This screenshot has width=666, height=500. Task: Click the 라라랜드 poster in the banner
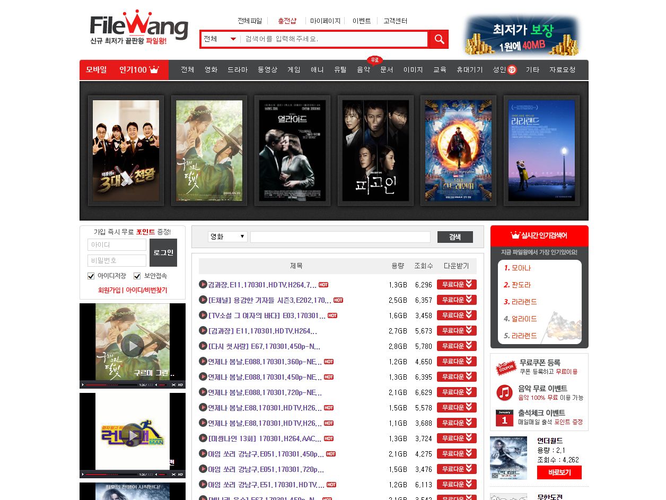coord(541,151)
